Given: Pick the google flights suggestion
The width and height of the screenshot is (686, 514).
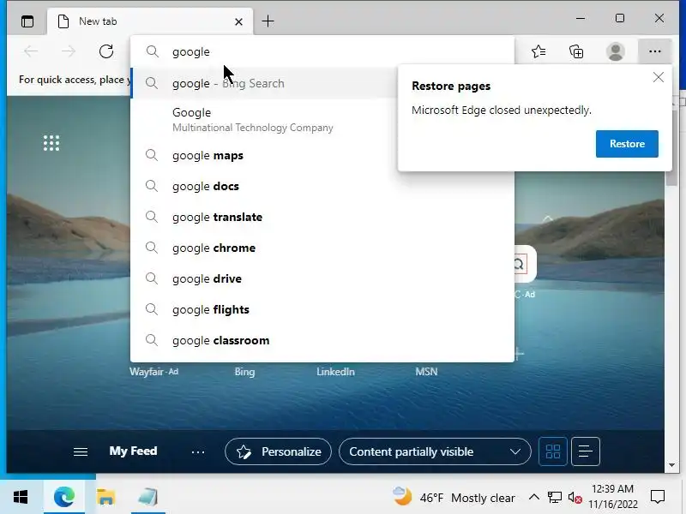Looking at the screenshot, I should point(322,309).
